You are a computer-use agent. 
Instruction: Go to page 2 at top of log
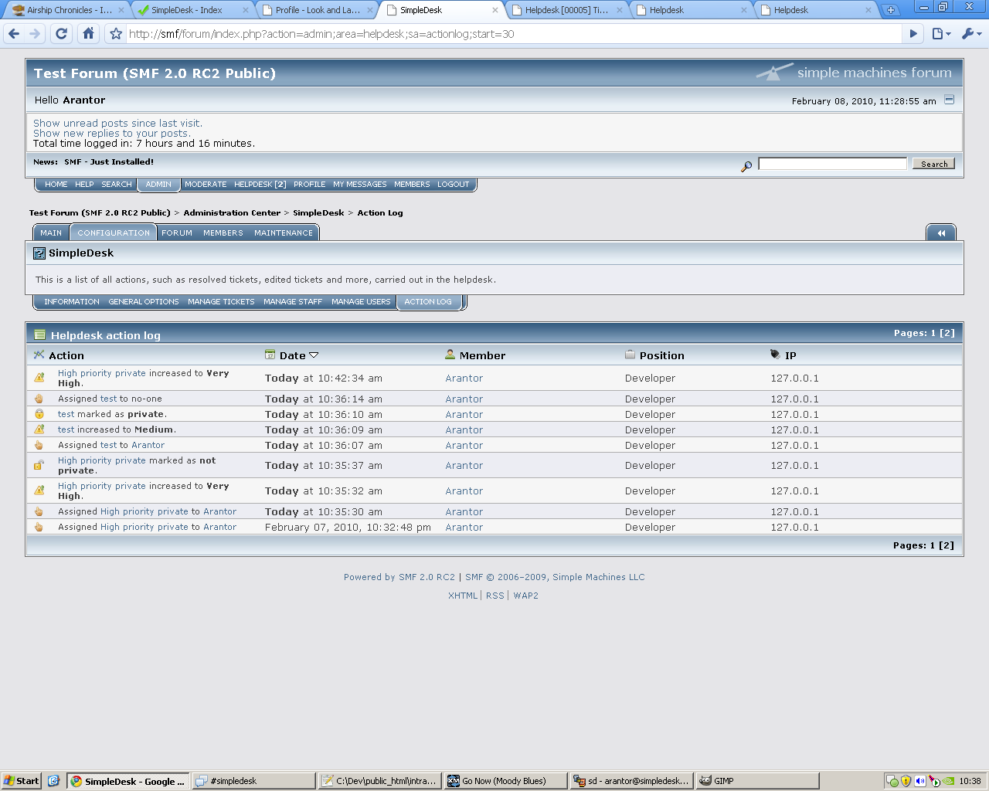(x=947, y=333)
